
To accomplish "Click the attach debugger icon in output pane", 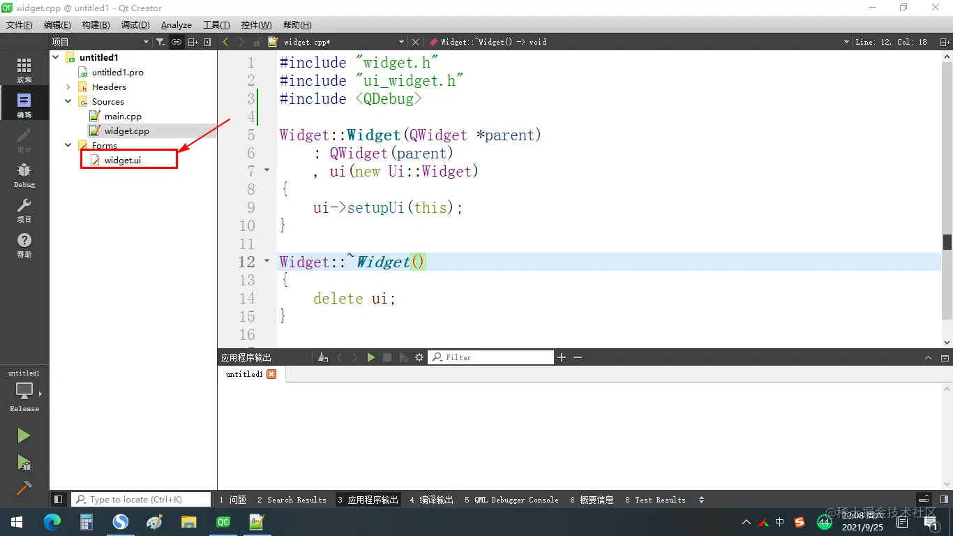I will coord(403,357).
